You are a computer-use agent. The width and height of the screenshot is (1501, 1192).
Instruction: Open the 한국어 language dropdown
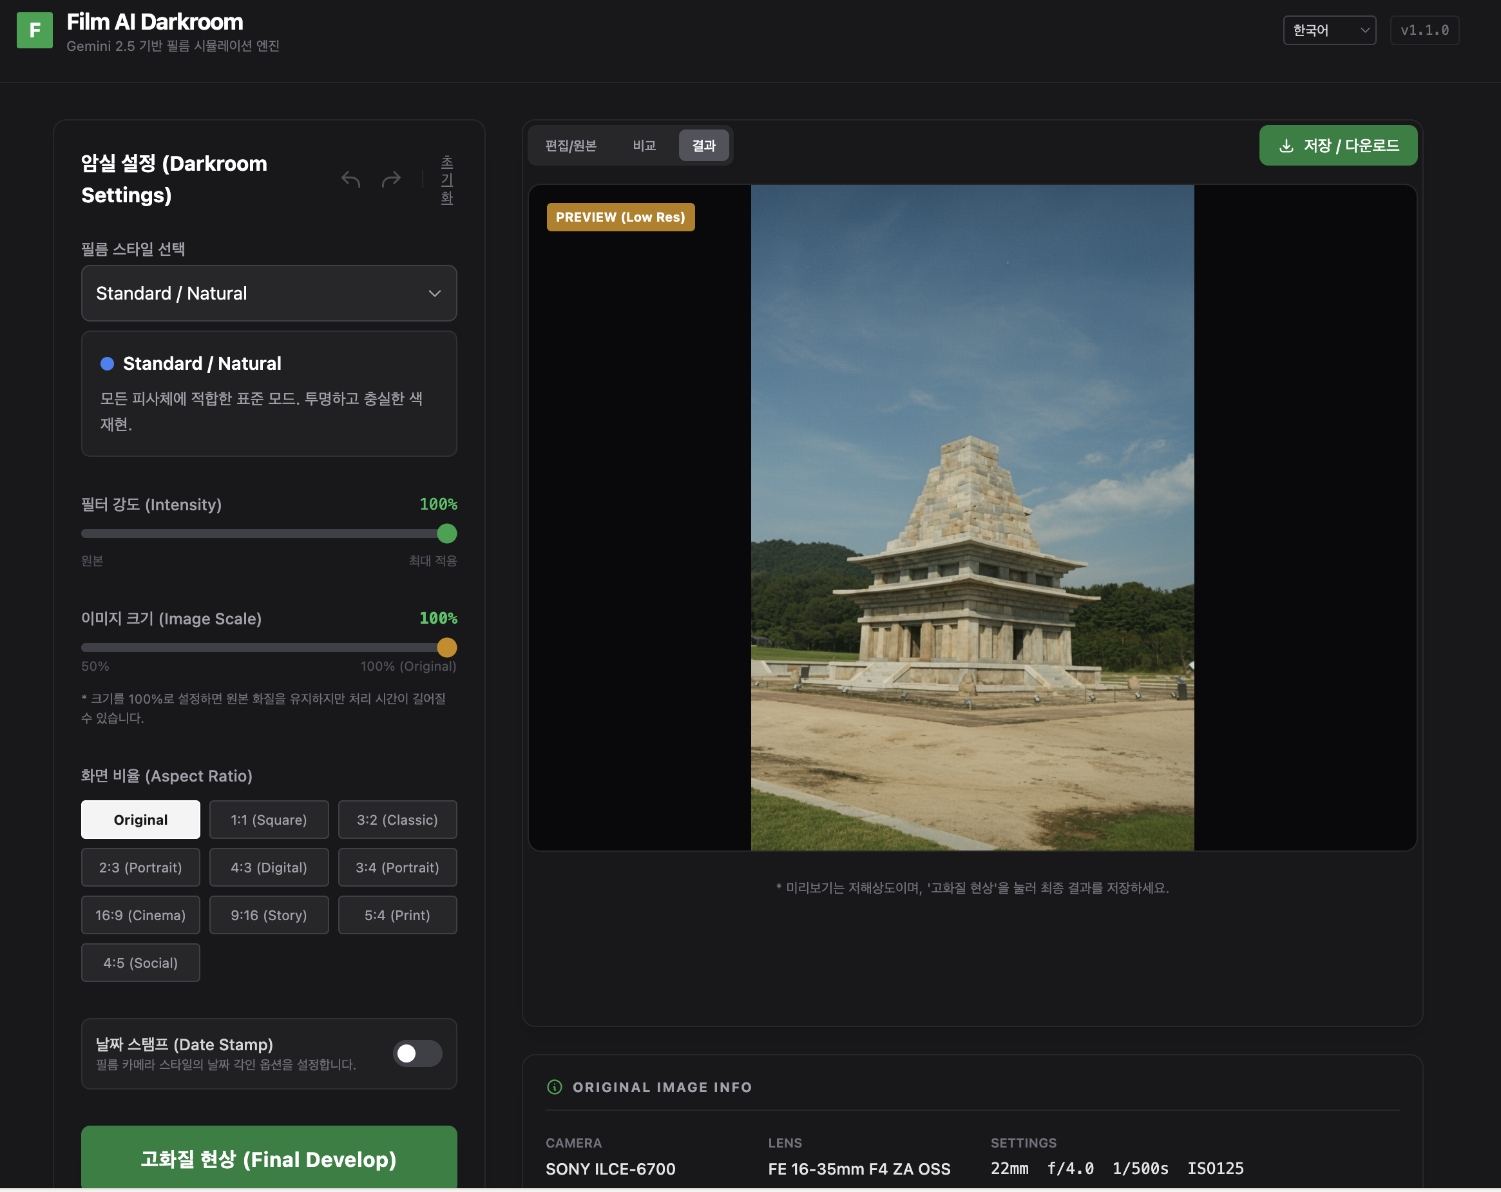pos(1329,31)
